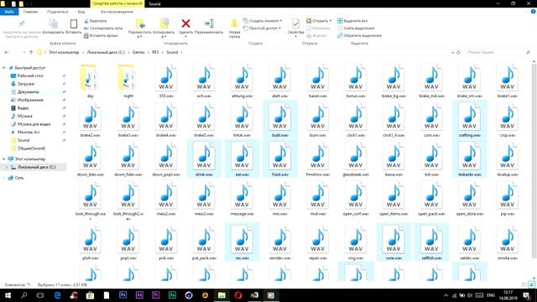The width and height of the screenshot is (537, 302).
Task: Click the Search Sound input field
Action: 498,52
